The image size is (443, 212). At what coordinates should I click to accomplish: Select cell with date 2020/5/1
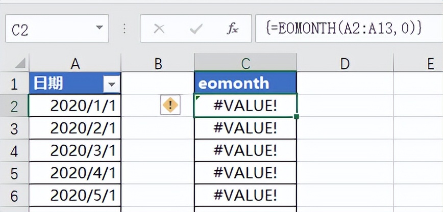point(75,195)
